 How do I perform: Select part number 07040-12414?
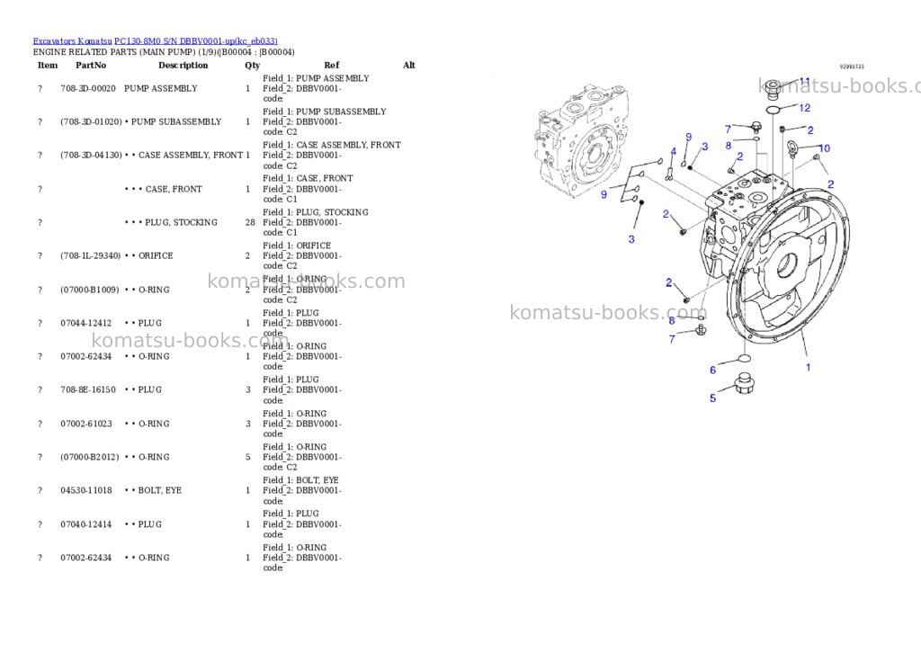pos(85,524)
